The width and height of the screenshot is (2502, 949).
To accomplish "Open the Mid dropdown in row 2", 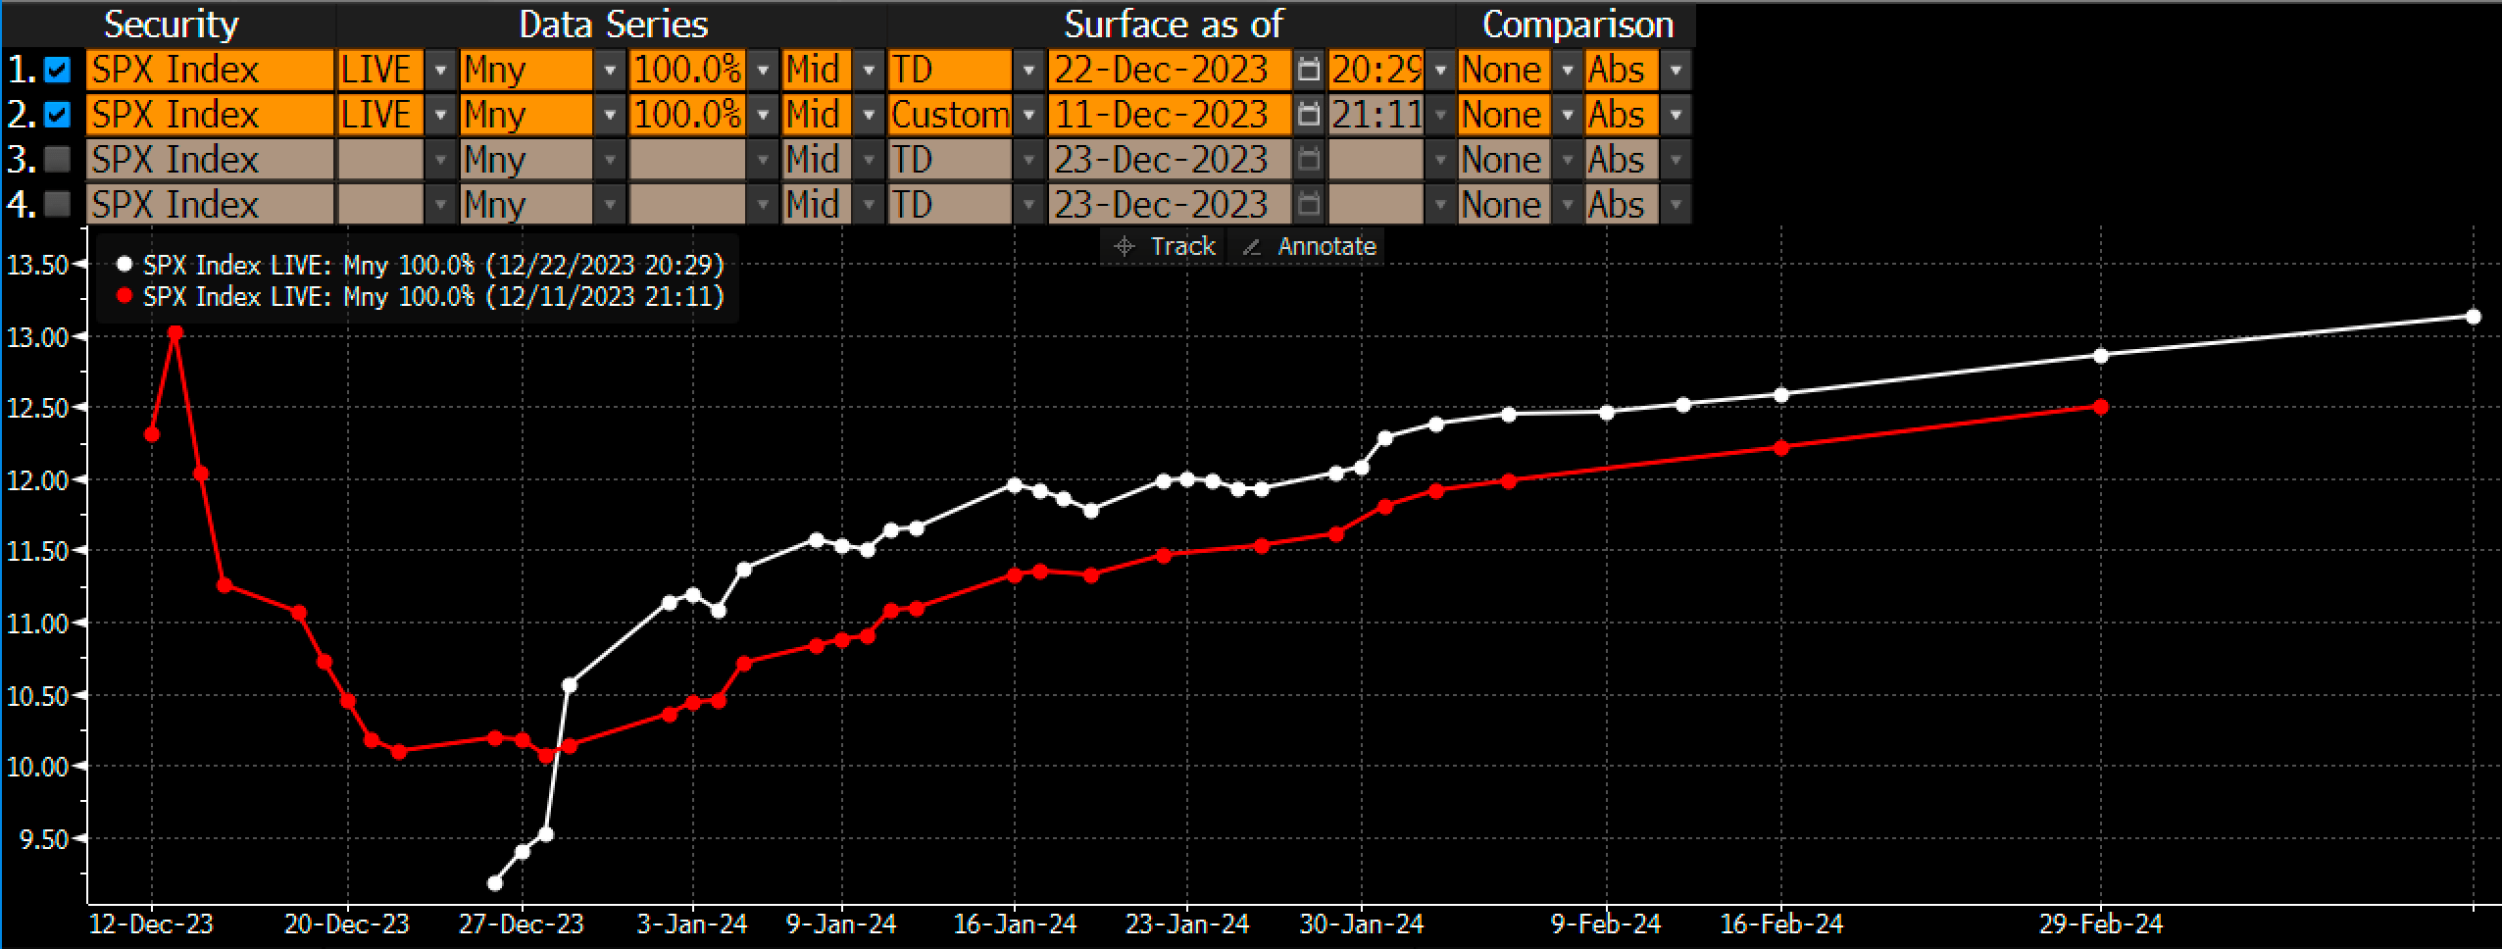I will pyautogui.click(x=869, y=115).
